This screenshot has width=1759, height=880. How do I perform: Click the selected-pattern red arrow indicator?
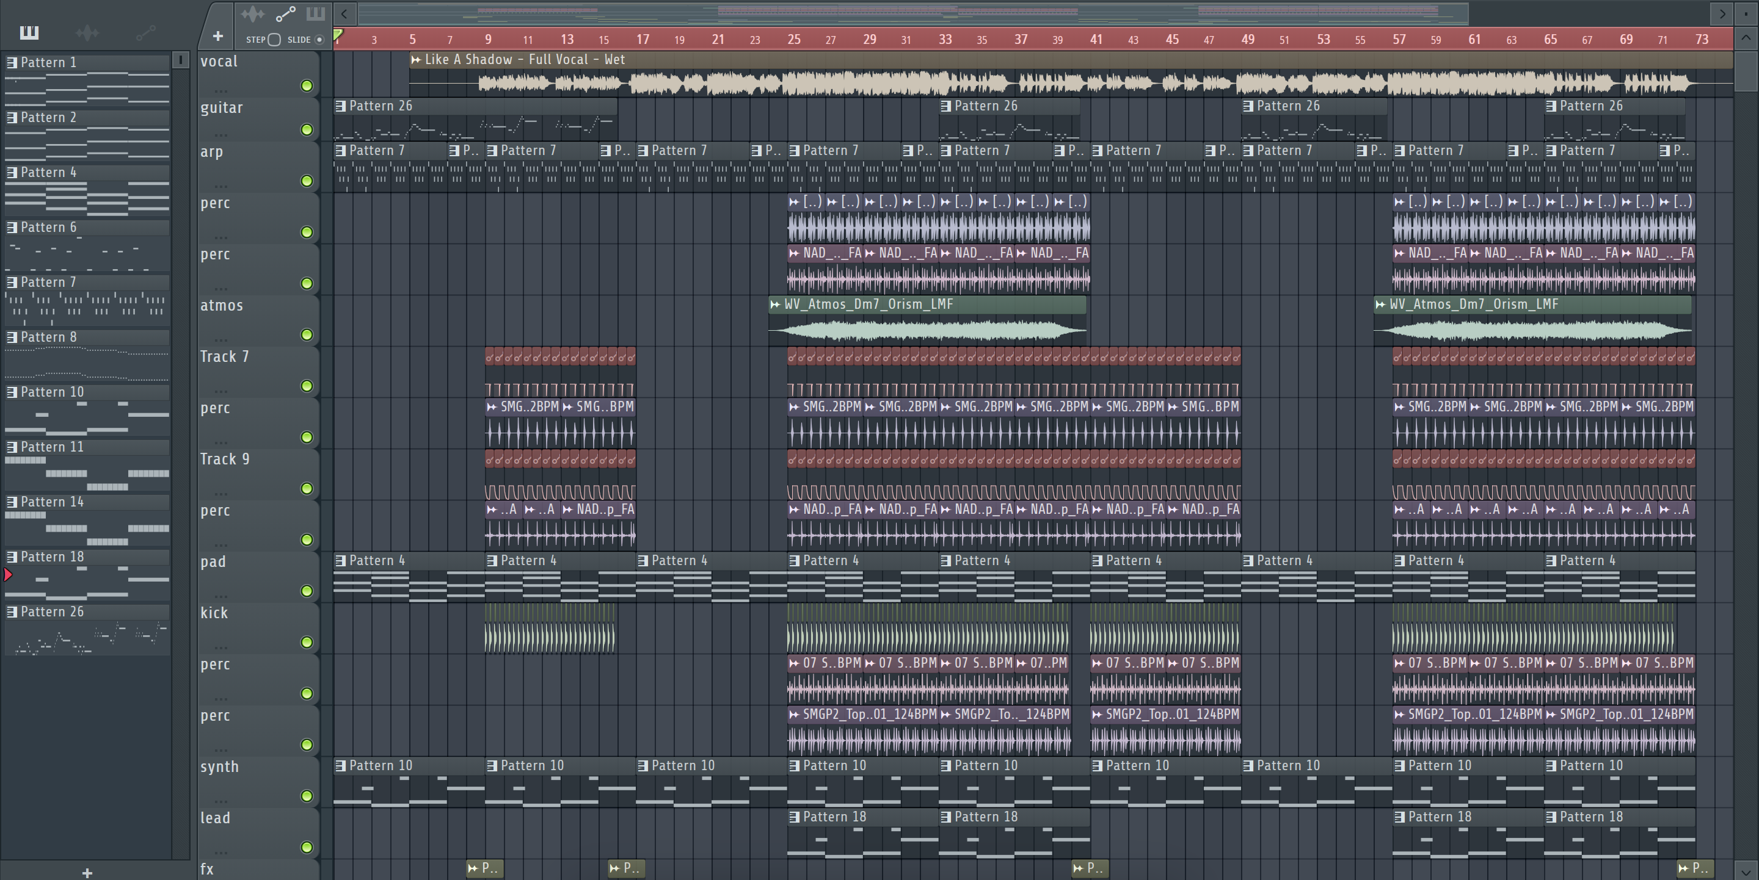click(x=7, y=575)
